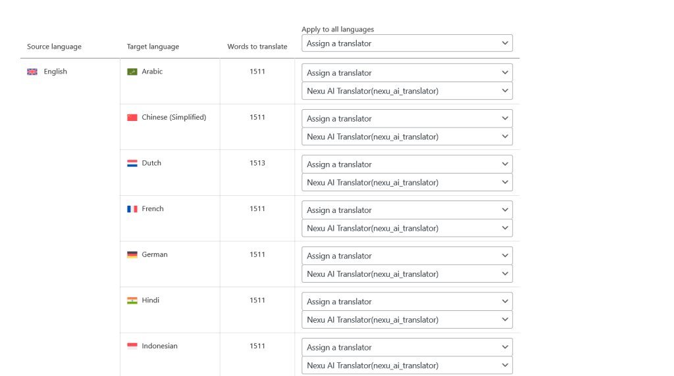Click the Chinese (Simplified) flag icon

point(132,117)
